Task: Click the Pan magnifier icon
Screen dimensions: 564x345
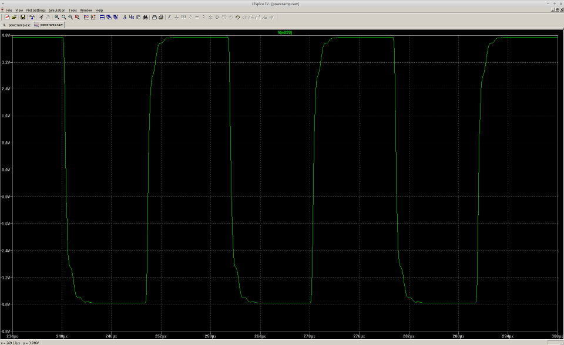Action: point(63,17)
